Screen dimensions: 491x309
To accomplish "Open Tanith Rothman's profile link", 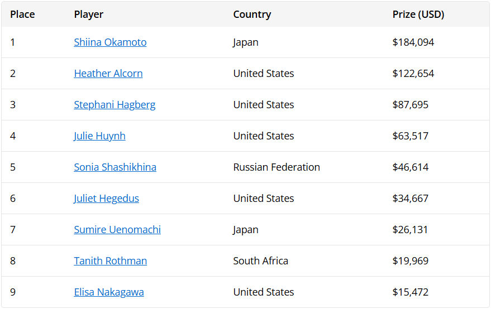I will [110, 261].
